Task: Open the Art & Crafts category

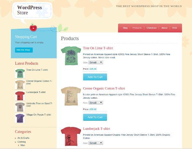Action: point(23,138)
